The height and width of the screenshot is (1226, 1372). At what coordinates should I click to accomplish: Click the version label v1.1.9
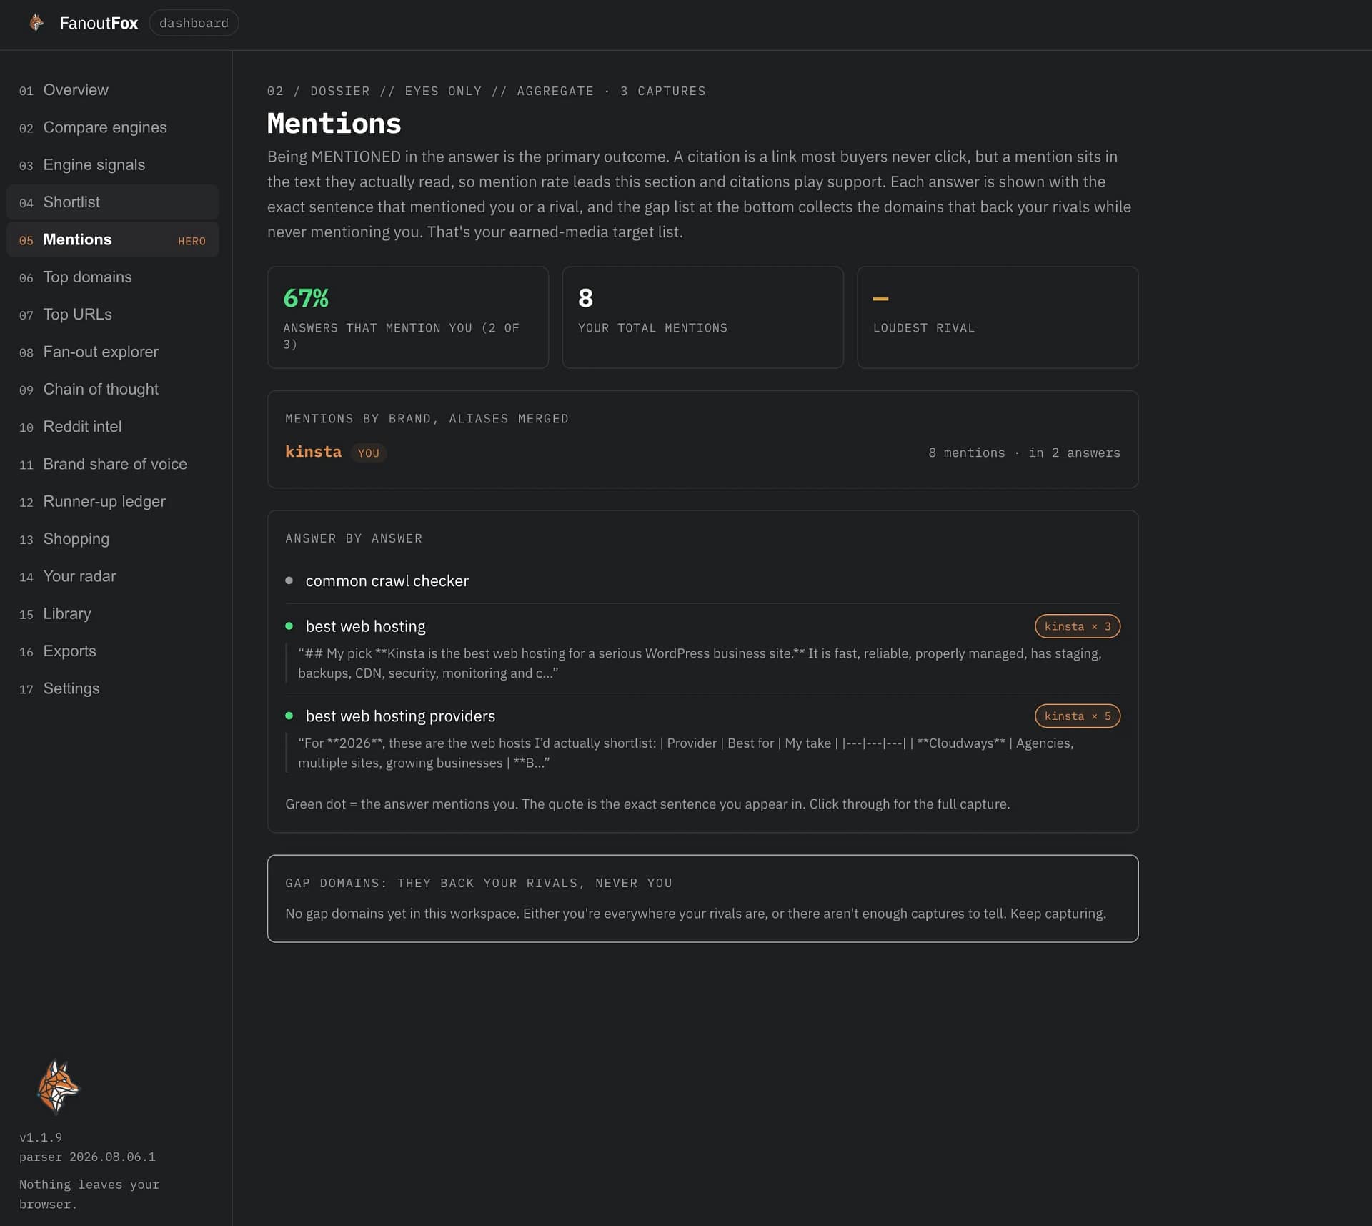tap(41, 1137)
